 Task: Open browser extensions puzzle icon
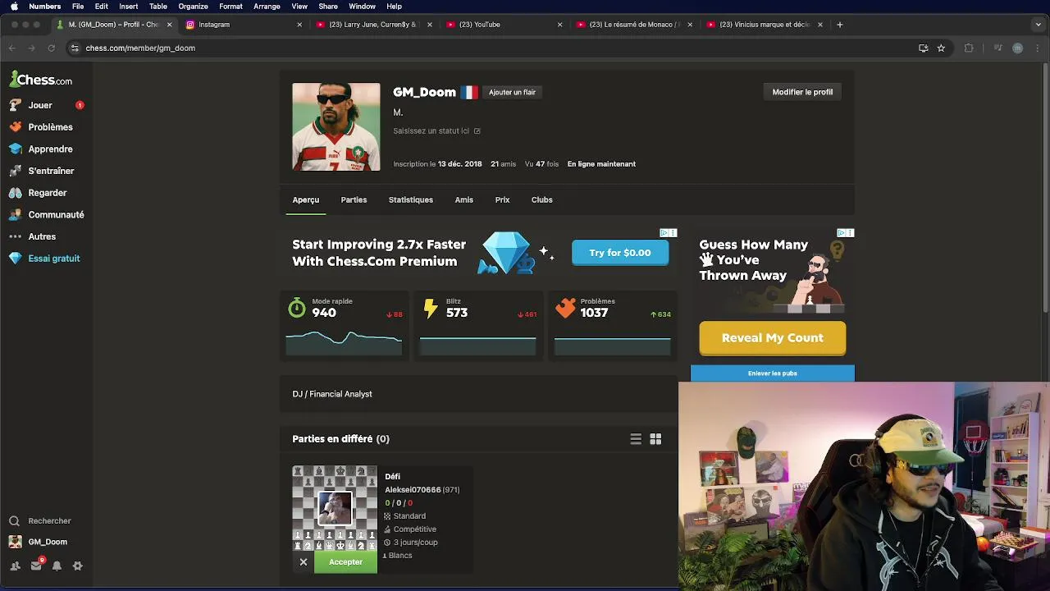[969, 48]
